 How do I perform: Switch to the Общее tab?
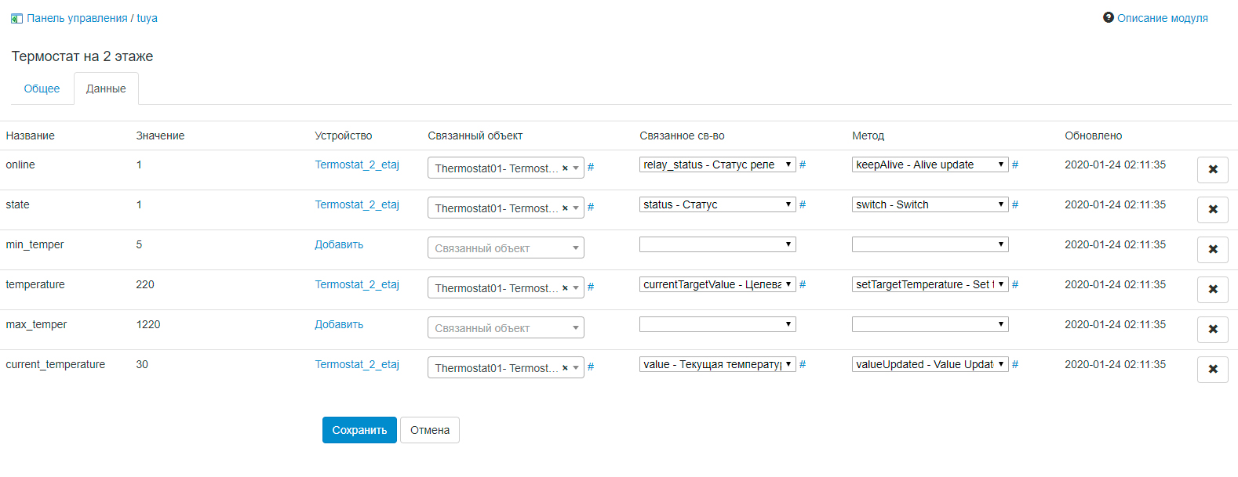[x=42, y=89]
